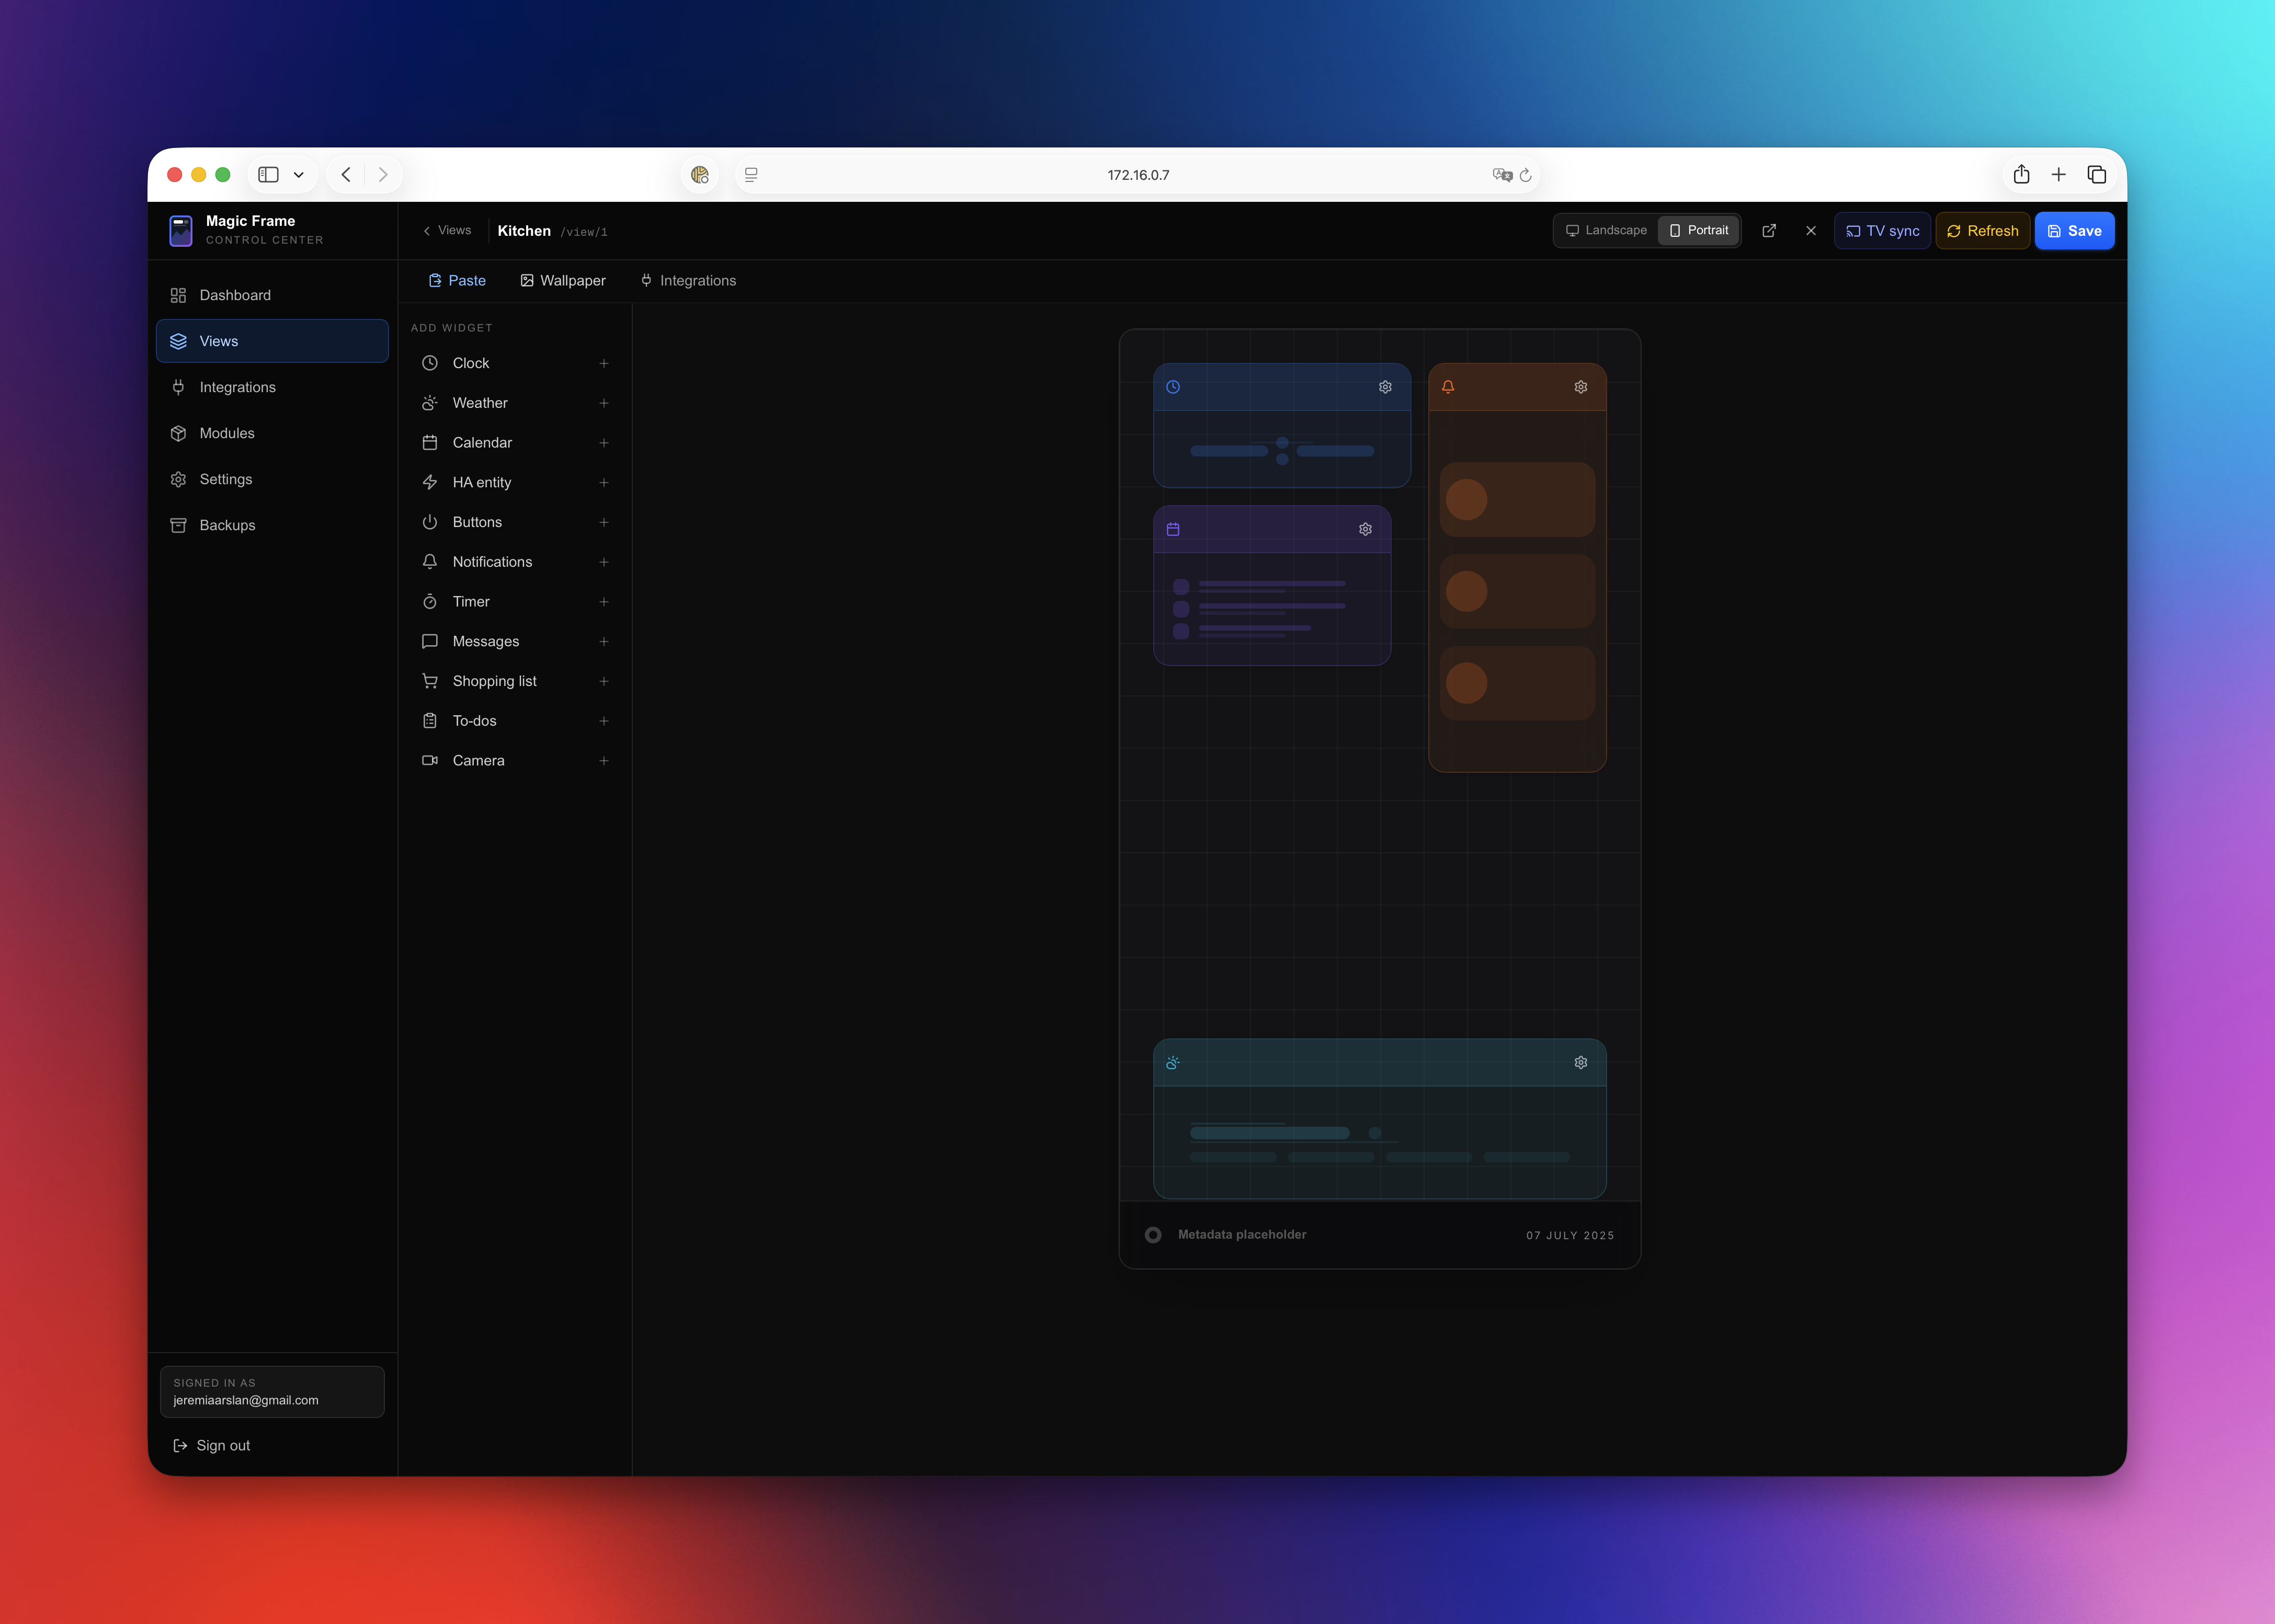Screen dimensions: 2275x1624
Task: Toggle TV sync
Action: [x=1882, y=231]
